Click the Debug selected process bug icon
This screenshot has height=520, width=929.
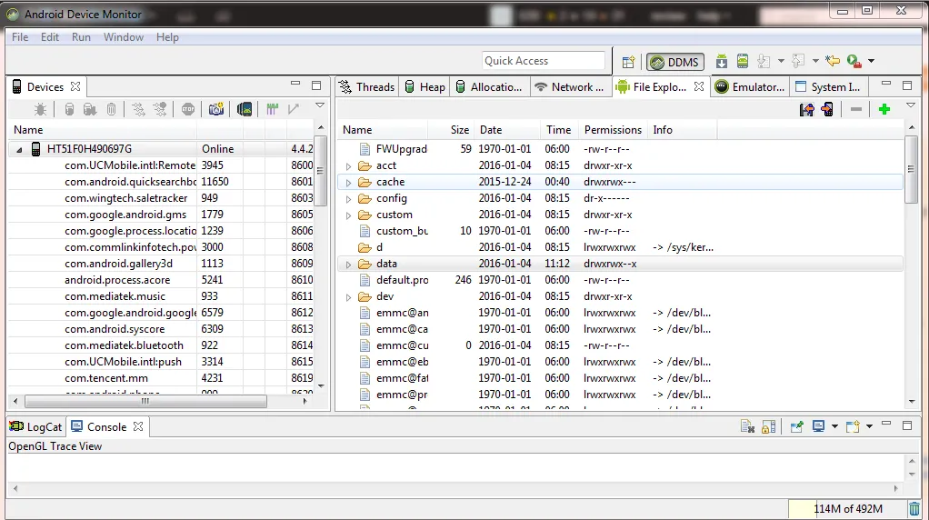[40, 109]
